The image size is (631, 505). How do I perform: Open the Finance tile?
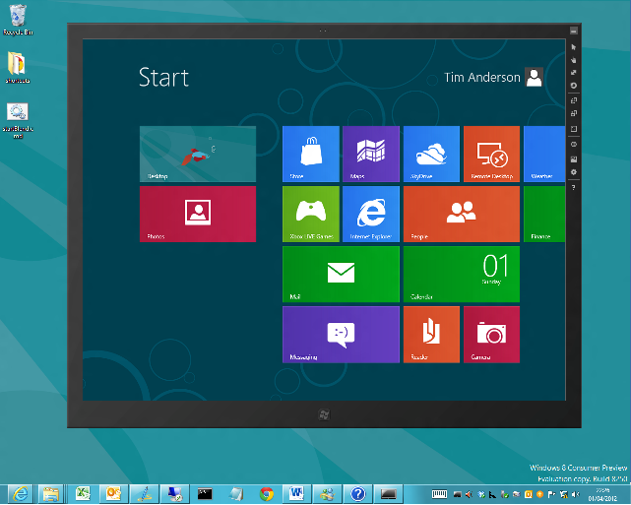click(x=544, y=214)
